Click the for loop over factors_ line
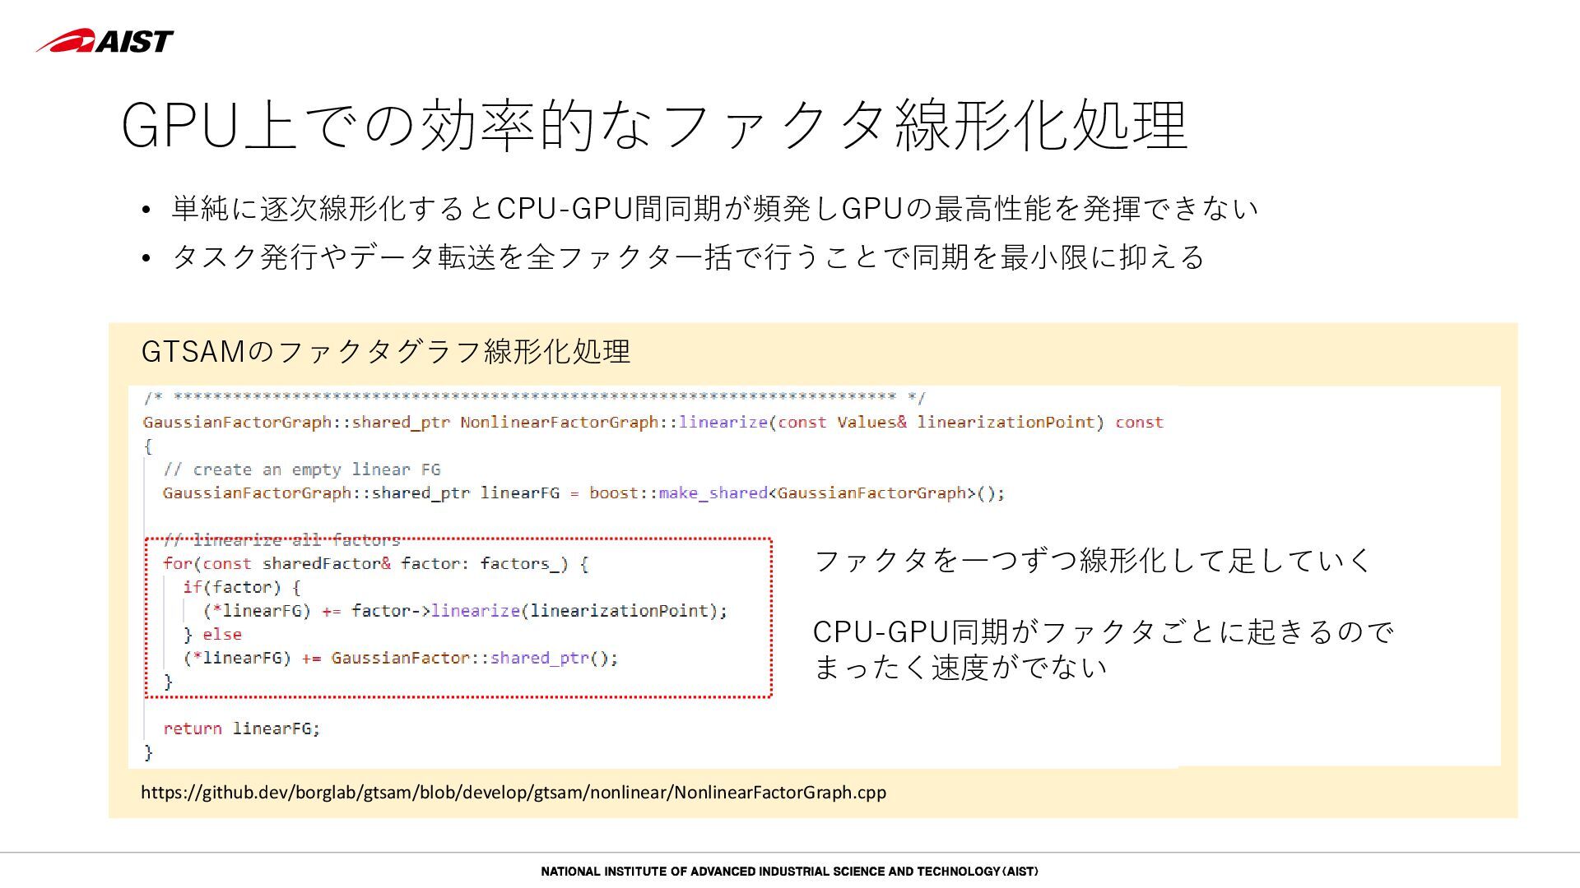The image size is (1580, 888). click(375, 564)
